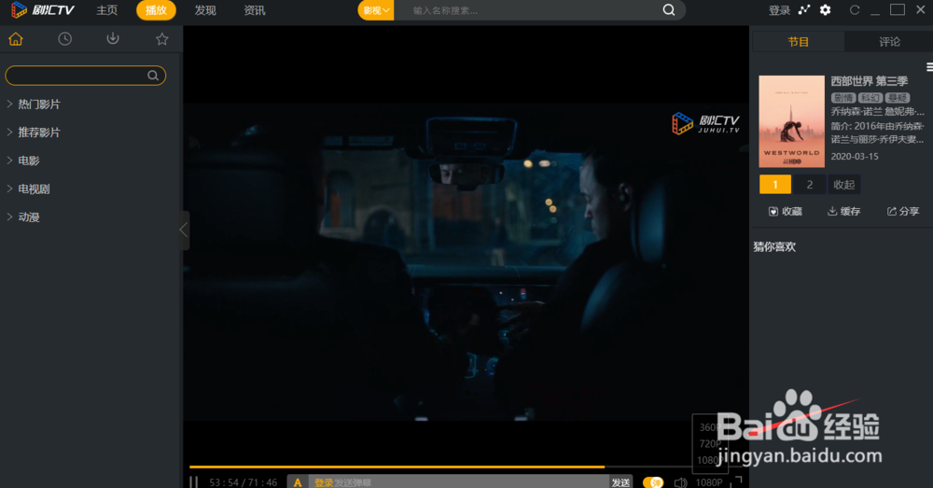Screen dimensions: 933x488
Task: Go to the 主页 tab
Action: coord(107,10)
